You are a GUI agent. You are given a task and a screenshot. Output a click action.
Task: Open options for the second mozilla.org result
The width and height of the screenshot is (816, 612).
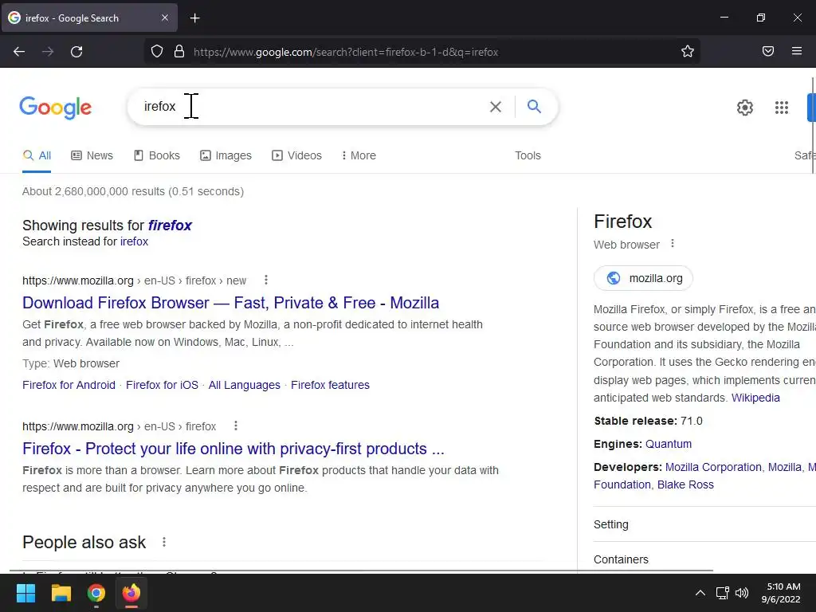[236, 426]
